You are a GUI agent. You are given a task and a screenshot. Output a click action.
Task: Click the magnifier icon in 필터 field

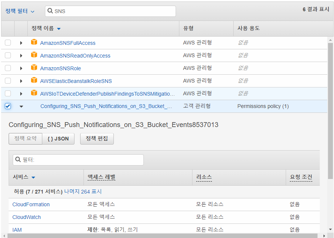click(18, 160)
